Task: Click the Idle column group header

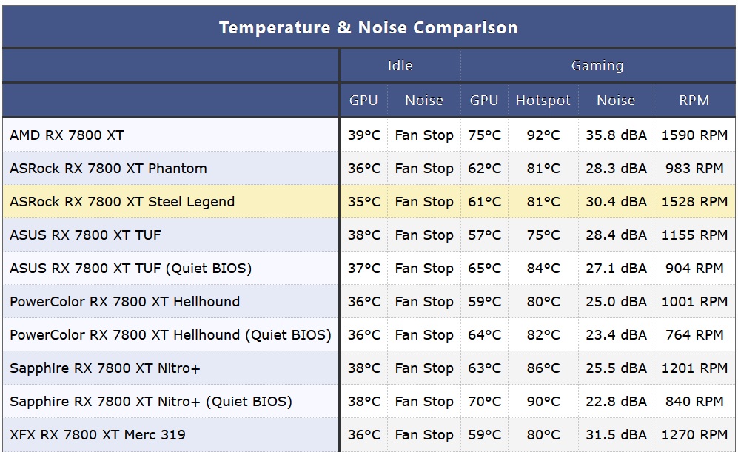Action: click(x=400, y=66)
